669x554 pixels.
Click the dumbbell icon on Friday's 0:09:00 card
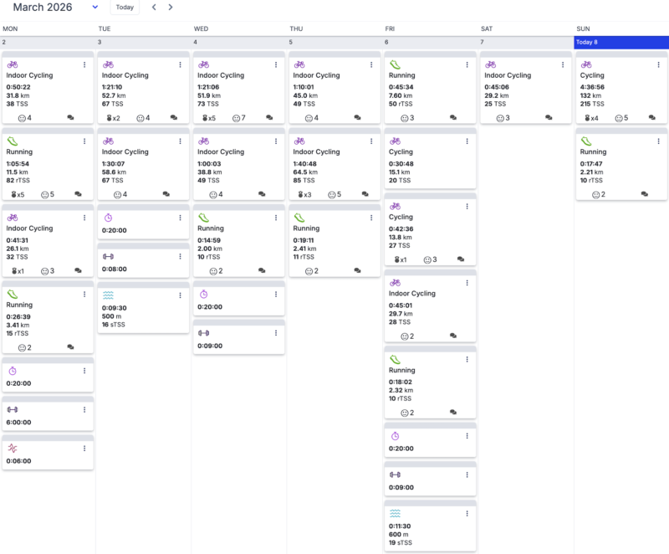395,474
